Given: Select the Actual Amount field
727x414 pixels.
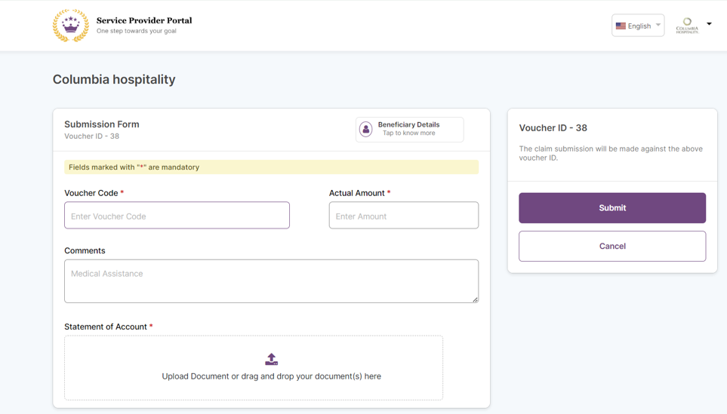Looking at the screenshot, I should 403,216.
